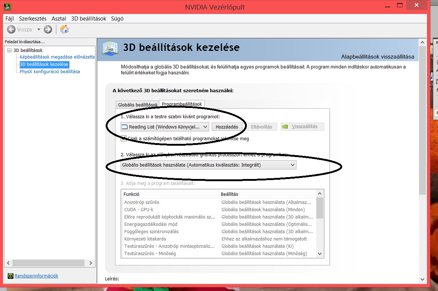Select 3D beállítások kezelése tree item

[x=44, y=64]
